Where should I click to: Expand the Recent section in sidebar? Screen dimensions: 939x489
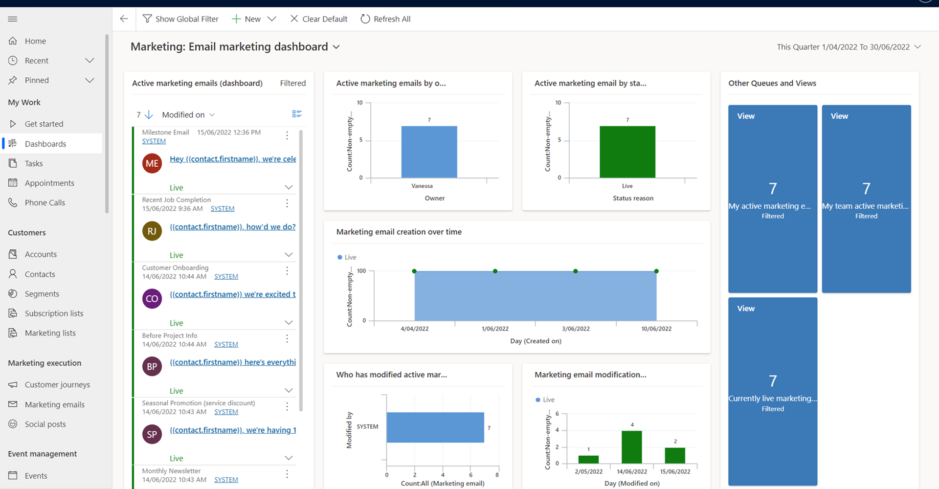click(89, 61)
